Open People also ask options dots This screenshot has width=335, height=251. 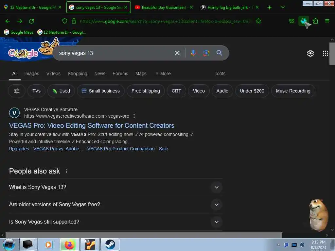point(67,171)
